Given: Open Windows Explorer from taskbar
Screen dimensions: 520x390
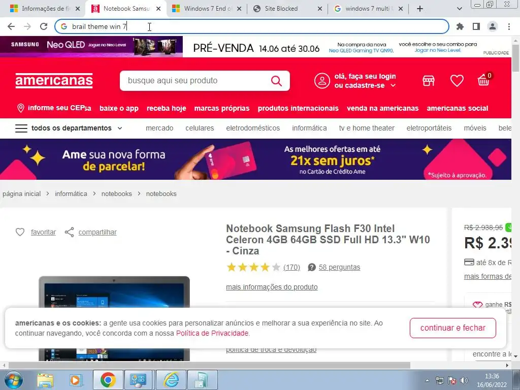Looking at the screenshot, I should 45,380.
